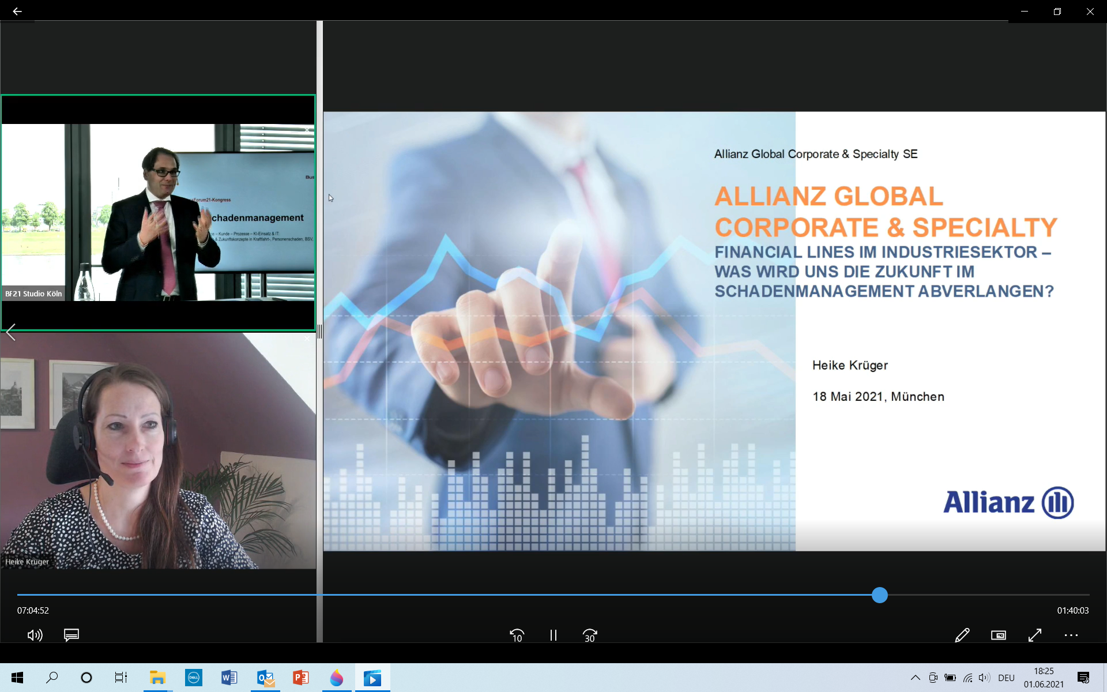Skip back 10 seconds

pos(517,635)
